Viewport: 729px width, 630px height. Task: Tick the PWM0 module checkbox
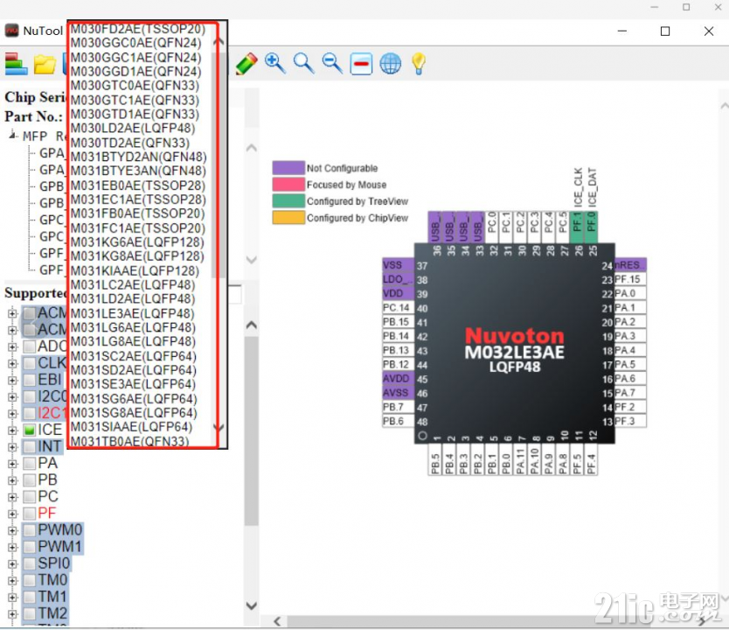pos(30,530)
